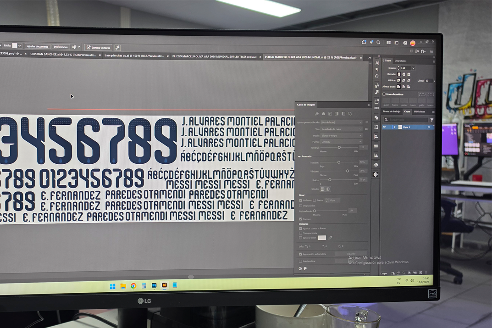Toggle the Rellenos checkbox

[x=301, y=200]
